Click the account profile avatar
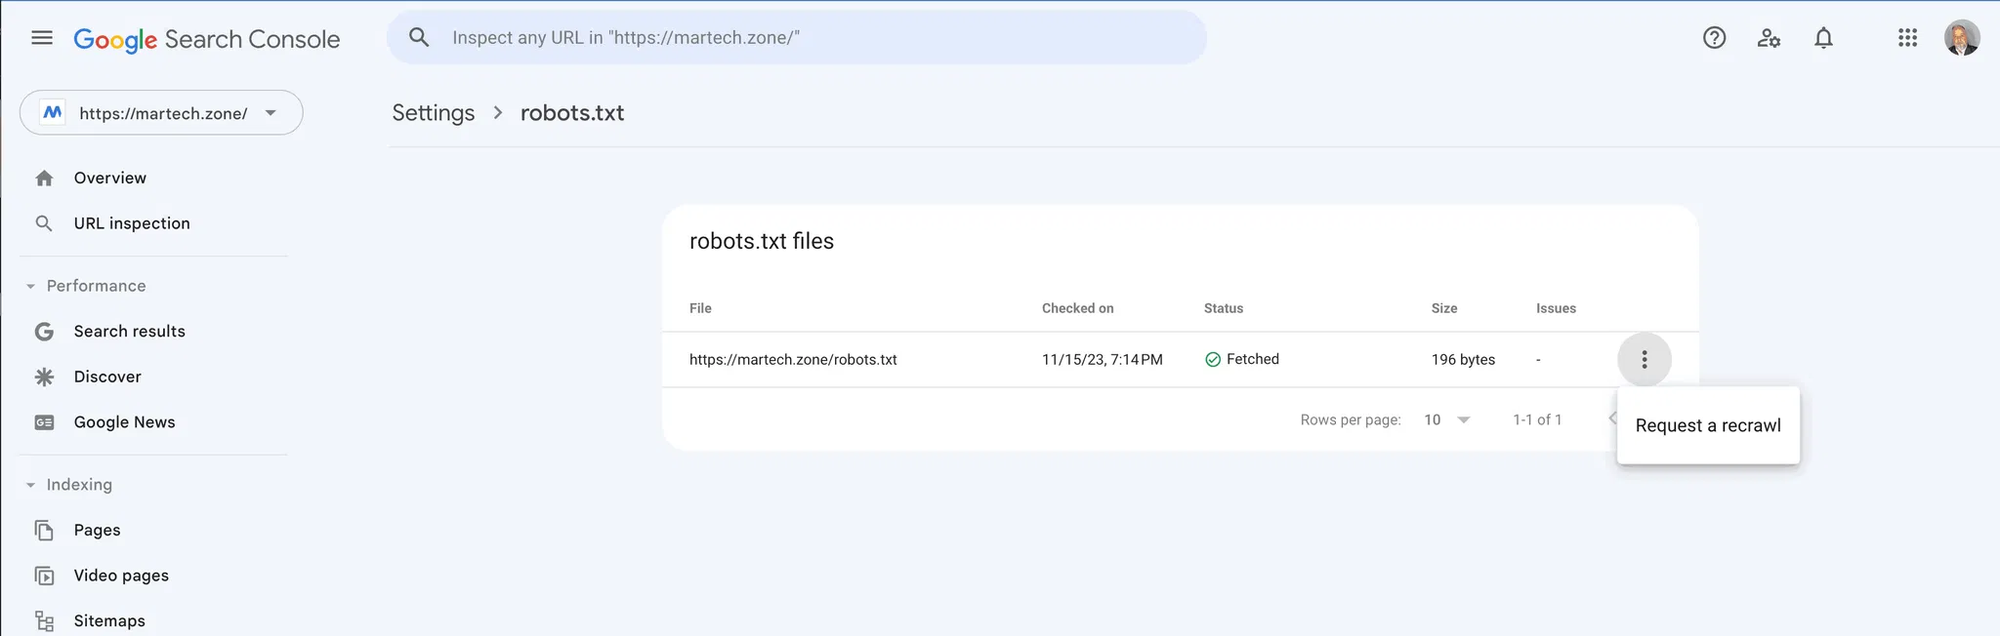 click(x=1961, y=38)
